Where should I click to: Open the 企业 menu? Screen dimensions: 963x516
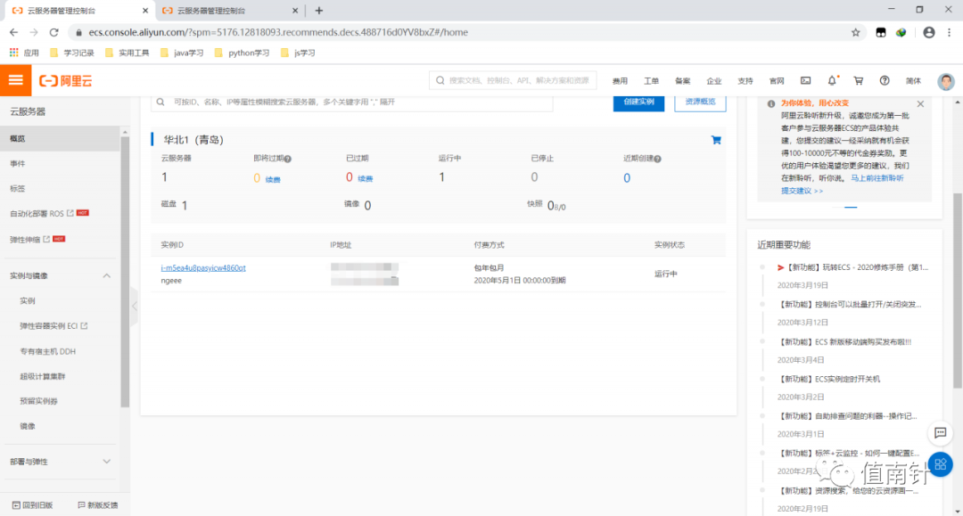713,81
